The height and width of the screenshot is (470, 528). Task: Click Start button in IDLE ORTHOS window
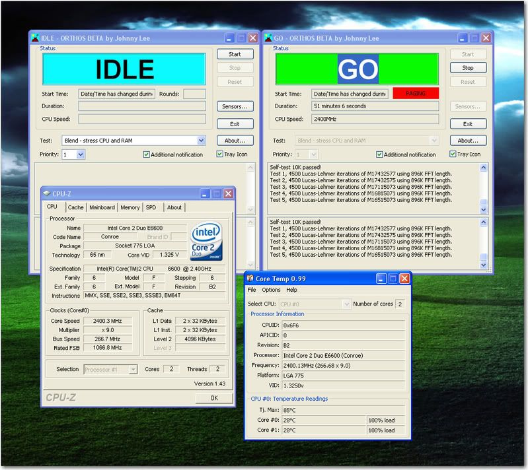pos(235,54)
